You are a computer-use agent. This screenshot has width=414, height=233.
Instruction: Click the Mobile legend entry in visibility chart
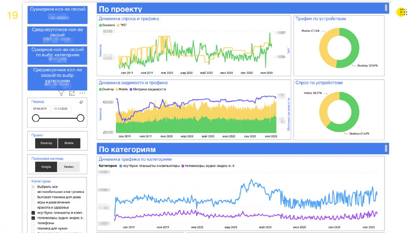pyautogui.click(x=122, y=90)
